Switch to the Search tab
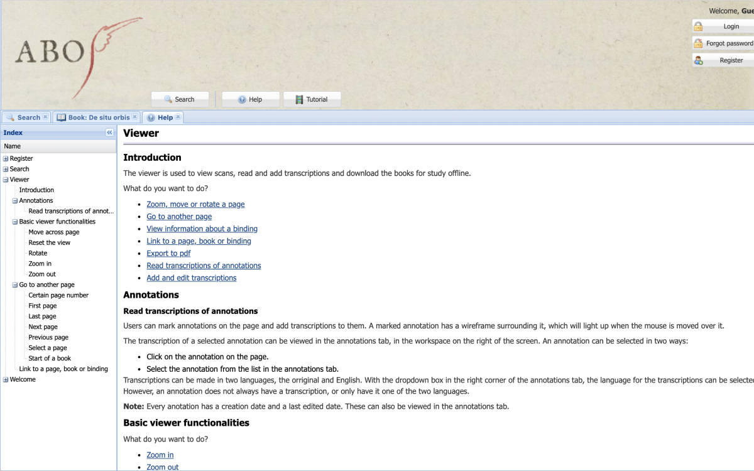This screenshot has height=471, width=754. pos(28,117)
